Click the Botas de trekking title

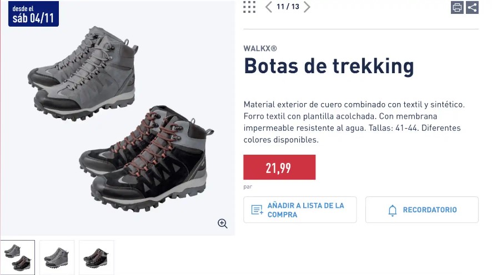coord(329,67)
